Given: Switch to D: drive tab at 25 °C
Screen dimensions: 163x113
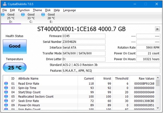Looking at the screenshot, I should coord(11,18).
